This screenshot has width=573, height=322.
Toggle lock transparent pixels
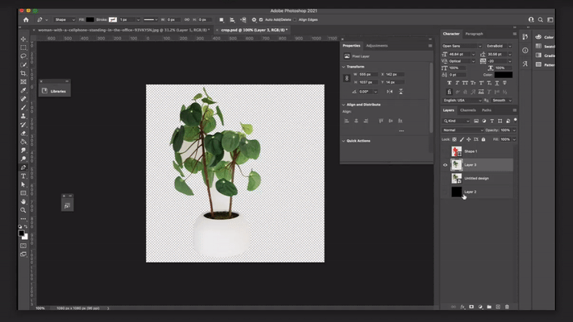[454, 139]
